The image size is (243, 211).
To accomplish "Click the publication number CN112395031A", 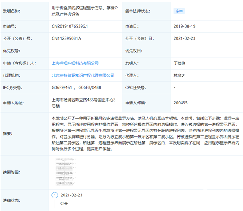I will point(66,39).
